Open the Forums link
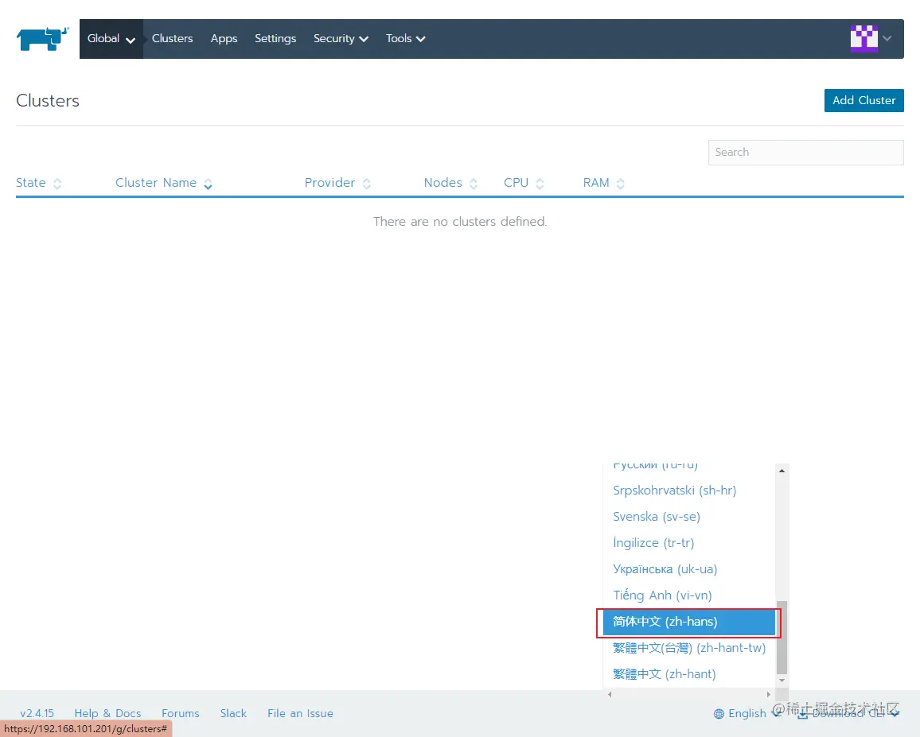 click(x=180, y=714)
